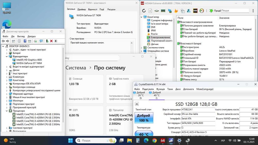Screen dimensions: 258x145
Task: Click the Windows taskbar Пошук search box
Action: pos(96,141)
